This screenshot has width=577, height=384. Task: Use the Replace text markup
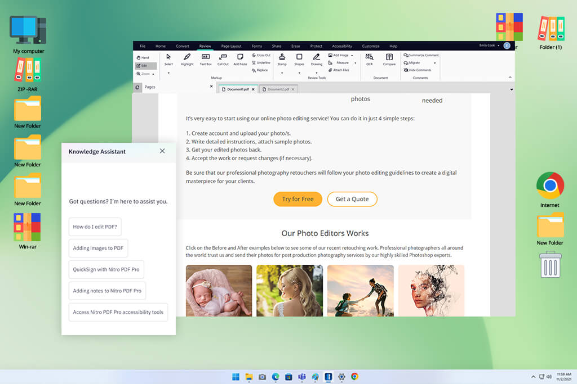point(260,70)
